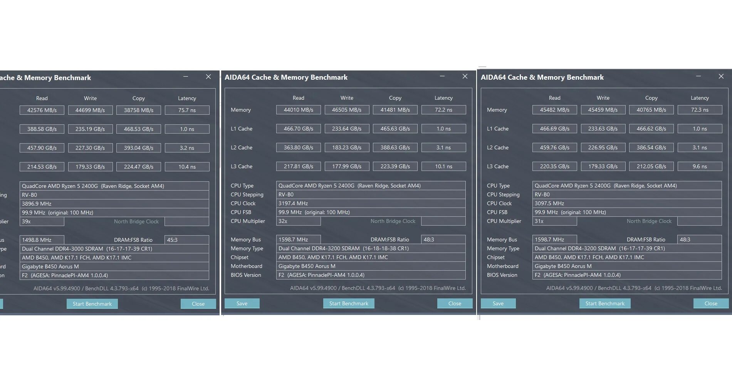Select the 44010 MB/s memory read value

click(299, 110)
